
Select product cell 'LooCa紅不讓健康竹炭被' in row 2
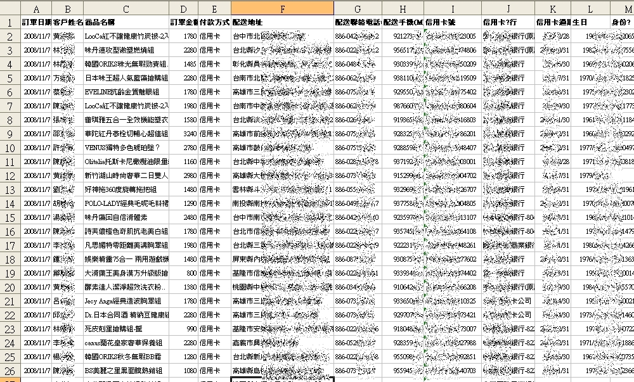pos(126,36)
